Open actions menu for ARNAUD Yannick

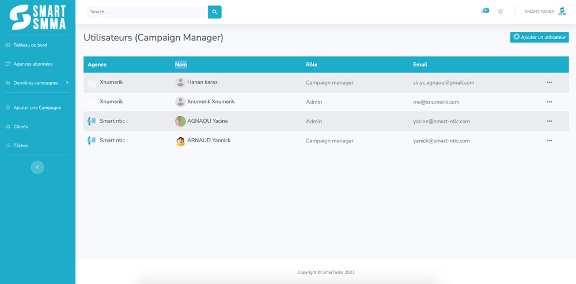click(x=549, y=141)
